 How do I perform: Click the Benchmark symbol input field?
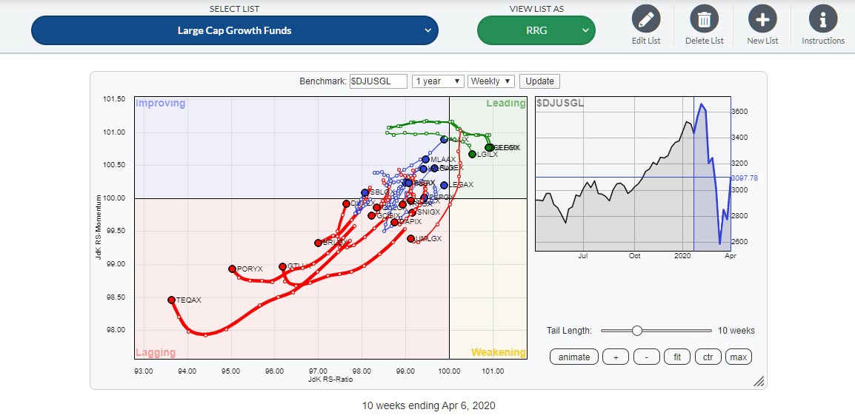click(x=378, y=81)
